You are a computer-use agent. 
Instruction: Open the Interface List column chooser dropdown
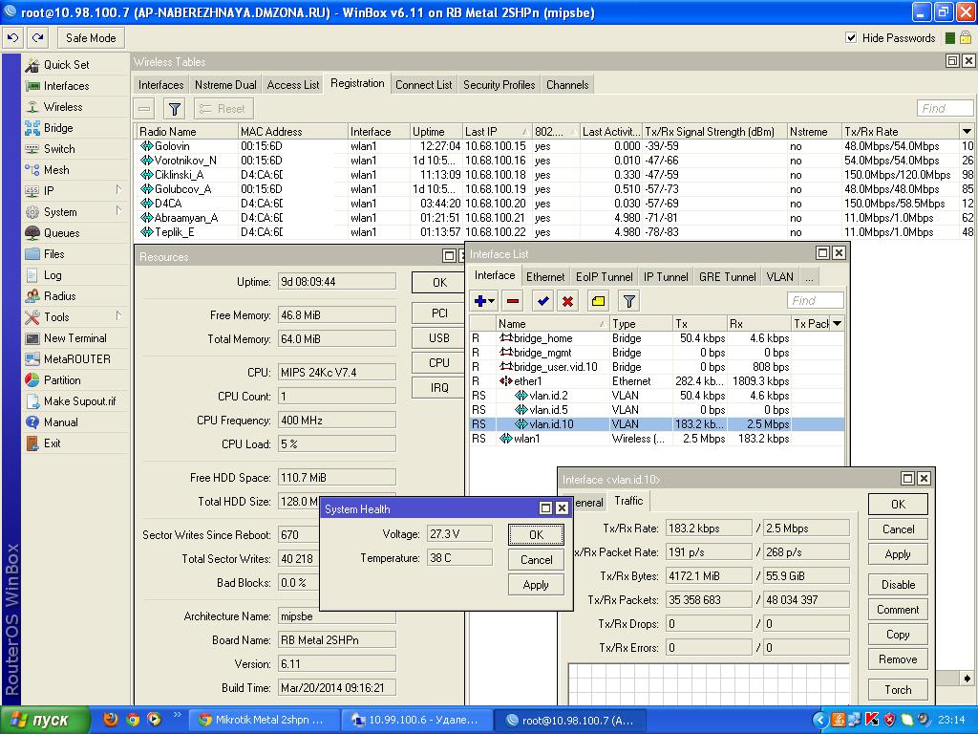pyautogui.click(x=838, y=324)
